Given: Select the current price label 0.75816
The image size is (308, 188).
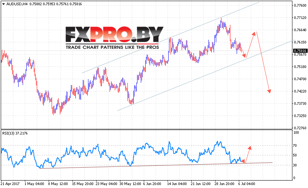Looking at the screenshot, I should [300, 51].
